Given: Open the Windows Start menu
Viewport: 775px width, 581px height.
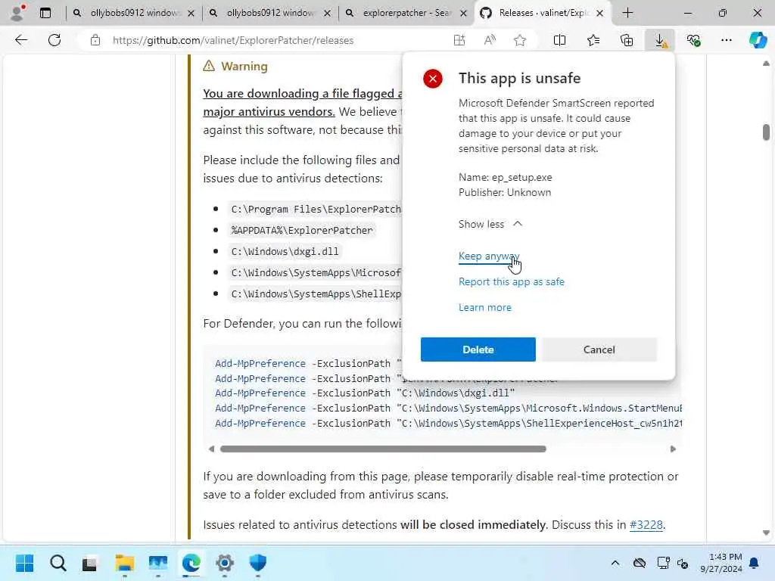Looking at the screenshot, I should (x=24, y=563).
